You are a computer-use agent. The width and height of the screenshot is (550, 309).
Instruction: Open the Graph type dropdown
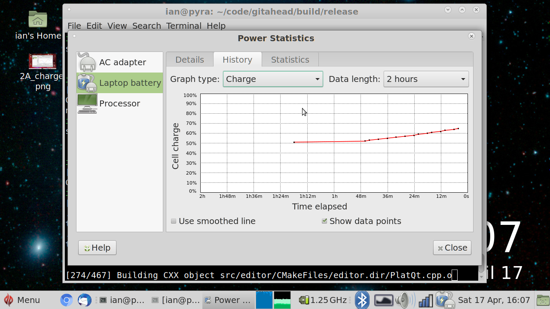pyautogui.click(x=272, y=79)
